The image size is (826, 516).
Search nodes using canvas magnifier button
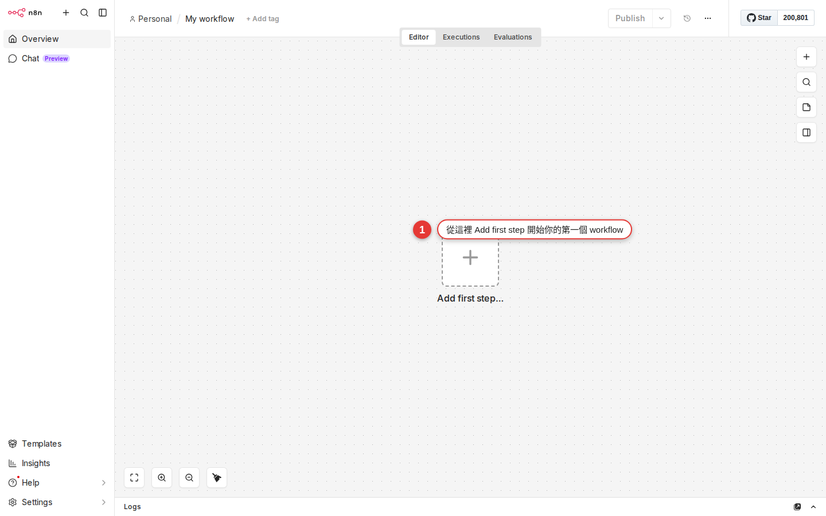[806, 82]
